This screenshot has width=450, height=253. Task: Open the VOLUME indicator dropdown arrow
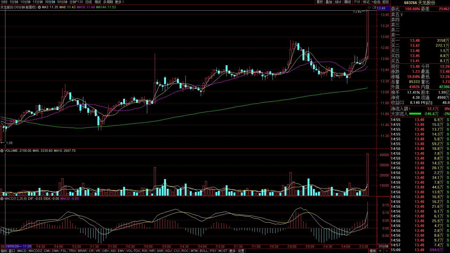(2, 151)
